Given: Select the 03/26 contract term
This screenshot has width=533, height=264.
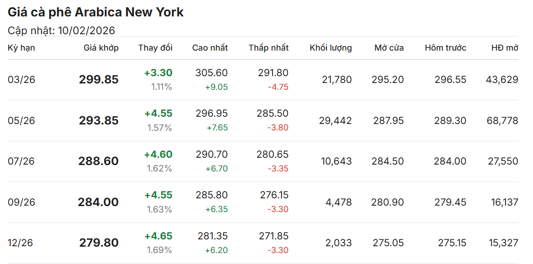Looking at the screenshot, I should (x=21, y=80).
